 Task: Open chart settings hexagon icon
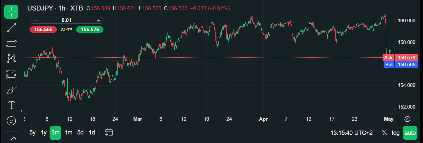[x=408, y=119]
